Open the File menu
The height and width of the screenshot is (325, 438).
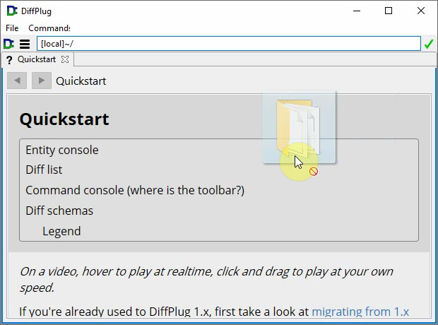click(12, 28)
